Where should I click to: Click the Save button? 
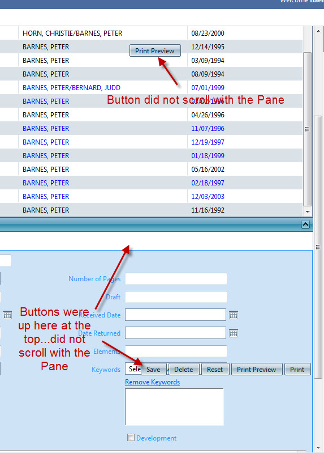153,370
